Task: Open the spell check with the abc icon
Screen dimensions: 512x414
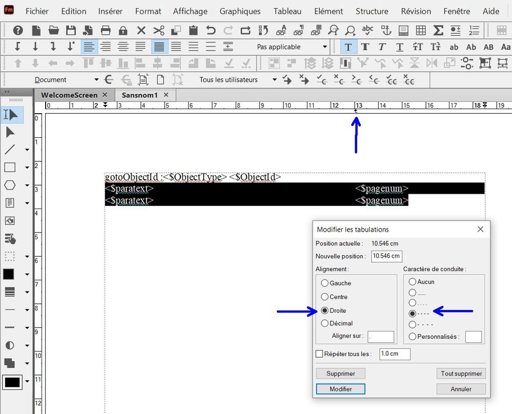Action: [x=367, y=31]
